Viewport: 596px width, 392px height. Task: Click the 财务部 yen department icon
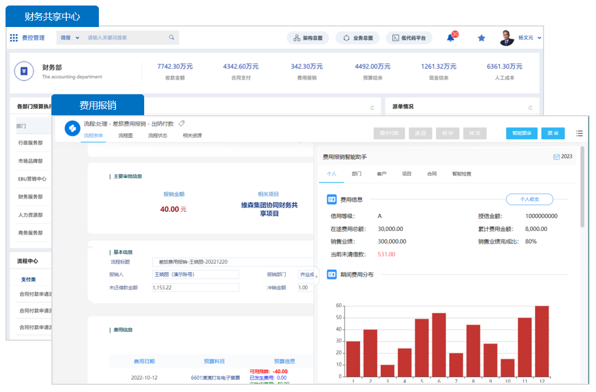coord(24,71)
